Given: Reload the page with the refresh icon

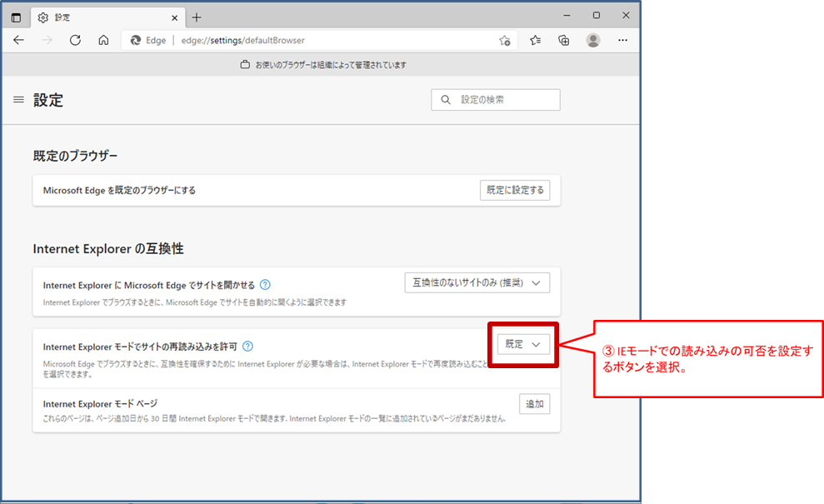Looking at the screenshot, I should 75,40.
